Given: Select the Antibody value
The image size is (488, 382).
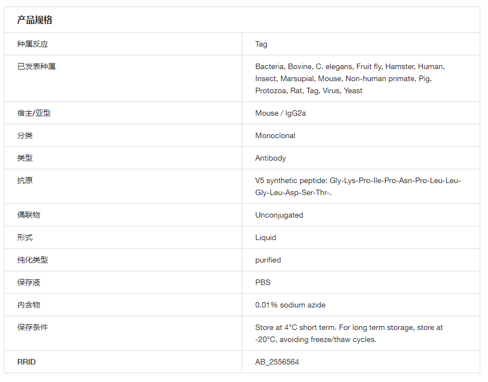Looking at the screenshot, I should coord(271,158).
